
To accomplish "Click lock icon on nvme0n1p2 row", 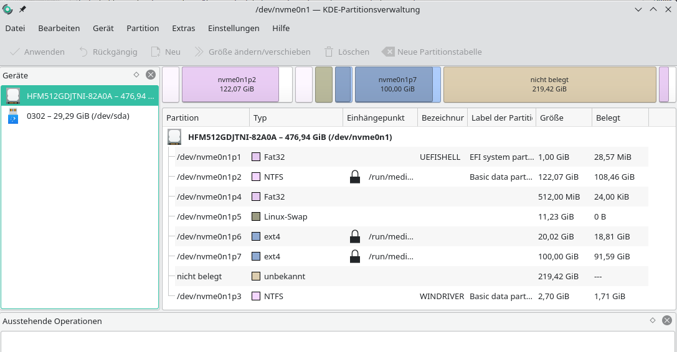I will click(355, 177).
